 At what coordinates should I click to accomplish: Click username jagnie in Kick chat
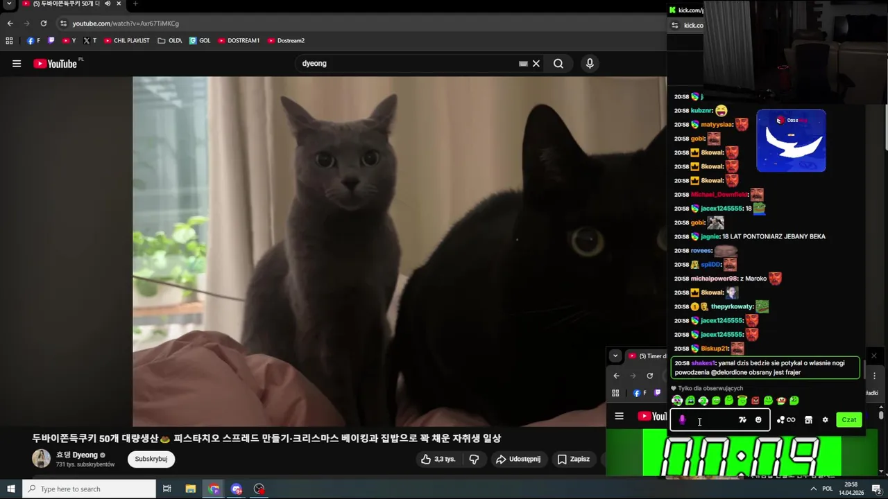710,236
